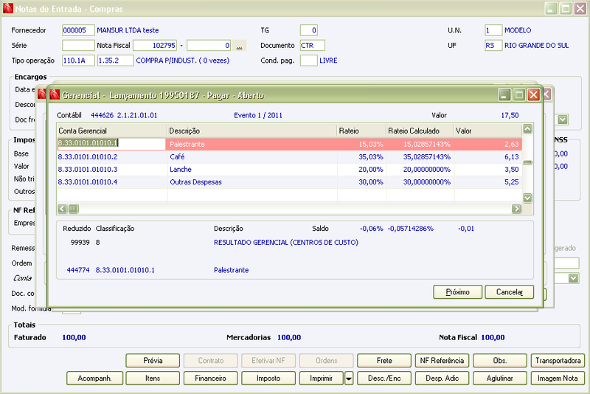Open the Prévia button
This screenshot has width=590, height=394.
pos(153,361)
